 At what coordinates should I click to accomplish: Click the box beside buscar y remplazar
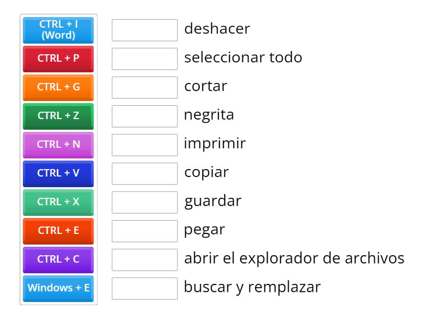click(x=144, y=288)
